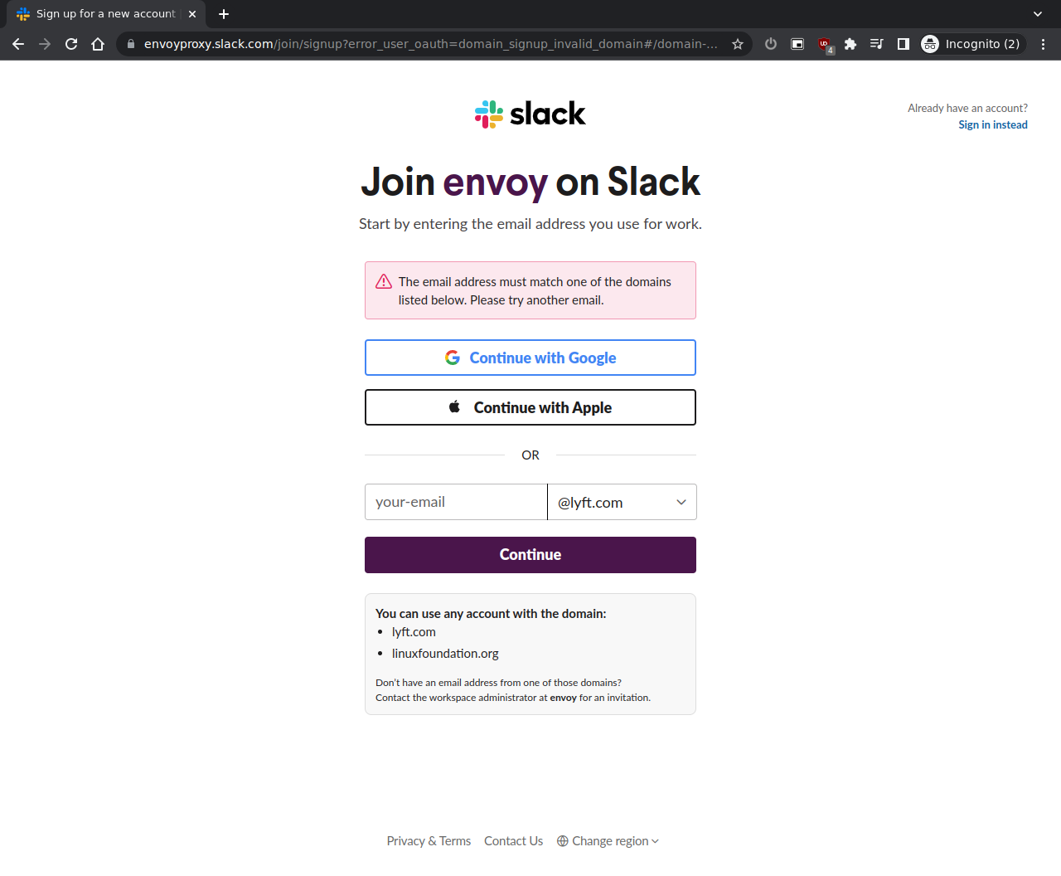Viewport: 1061px width, 876px height.
Task: Click inside the your-email input field
Action: click(456, 502)
